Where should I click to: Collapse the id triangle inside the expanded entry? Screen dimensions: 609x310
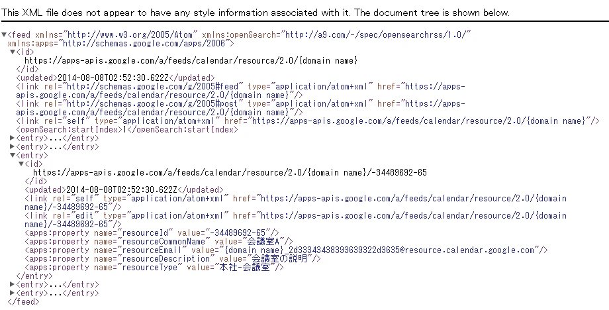(21, 164)
